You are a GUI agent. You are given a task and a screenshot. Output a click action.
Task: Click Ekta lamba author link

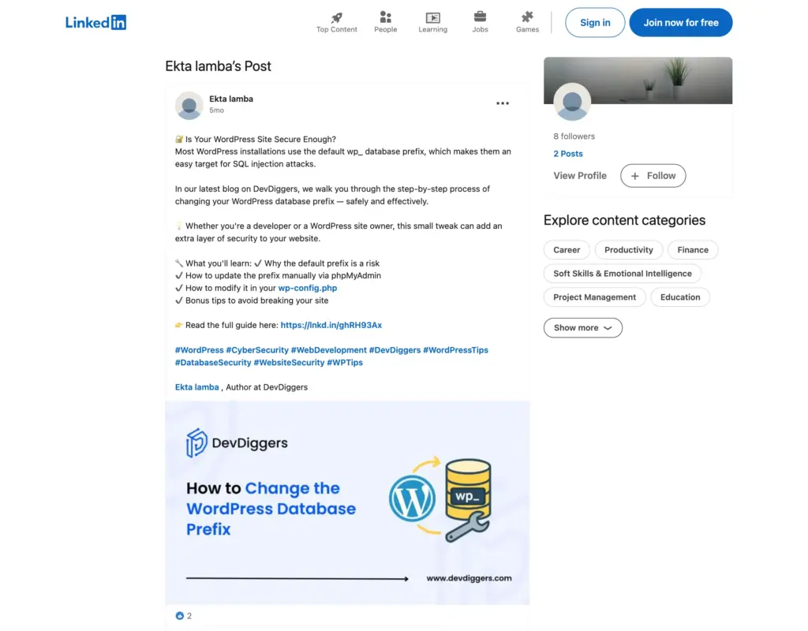[x=196, y=386]
